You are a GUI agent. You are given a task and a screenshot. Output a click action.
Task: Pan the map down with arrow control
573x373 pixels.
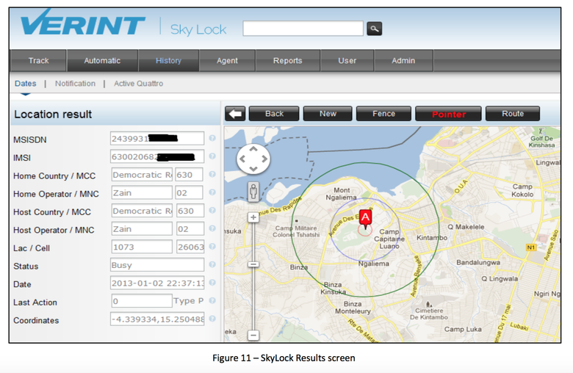tap(253, 169)
